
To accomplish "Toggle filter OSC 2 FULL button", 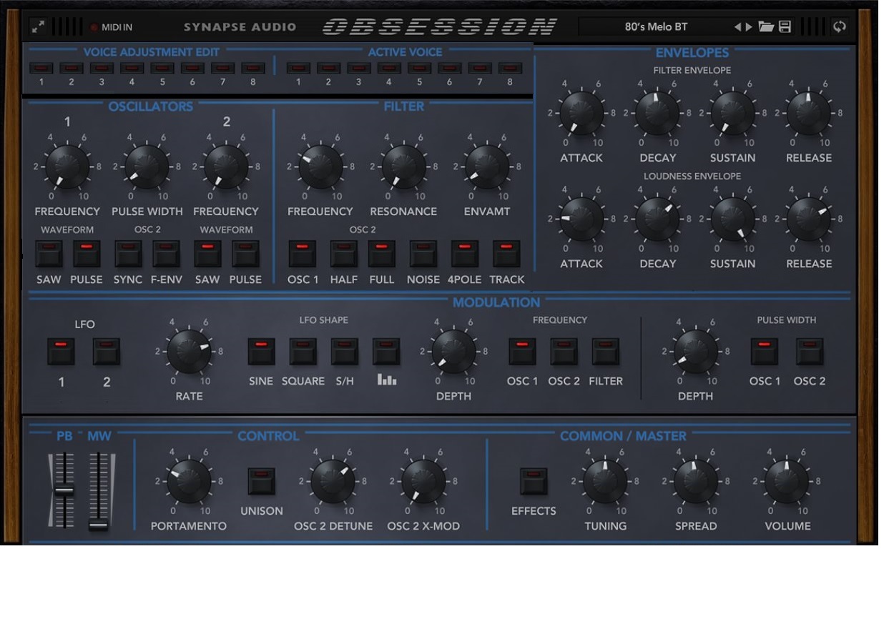I will (x=382, y=254).
